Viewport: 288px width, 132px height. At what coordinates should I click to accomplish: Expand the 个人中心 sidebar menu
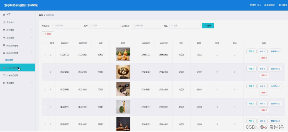tap(18, 22)
